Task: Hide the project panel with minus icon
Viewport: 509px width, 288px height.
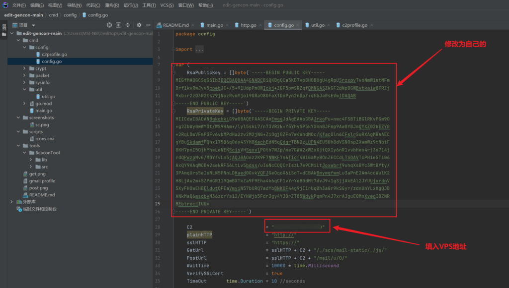Action: coord(148,25)
